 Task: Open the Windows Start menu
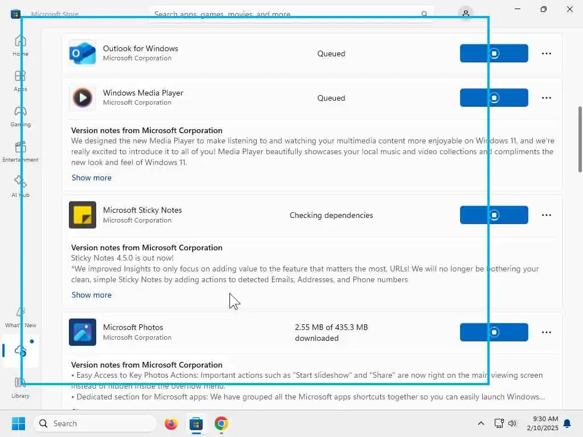click(x=18, y=423)
